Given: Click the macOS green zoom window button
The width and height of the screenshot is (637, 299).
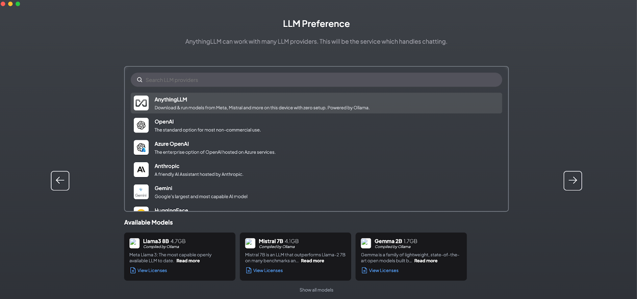Looking at the screenshot, I should point(18,4).
